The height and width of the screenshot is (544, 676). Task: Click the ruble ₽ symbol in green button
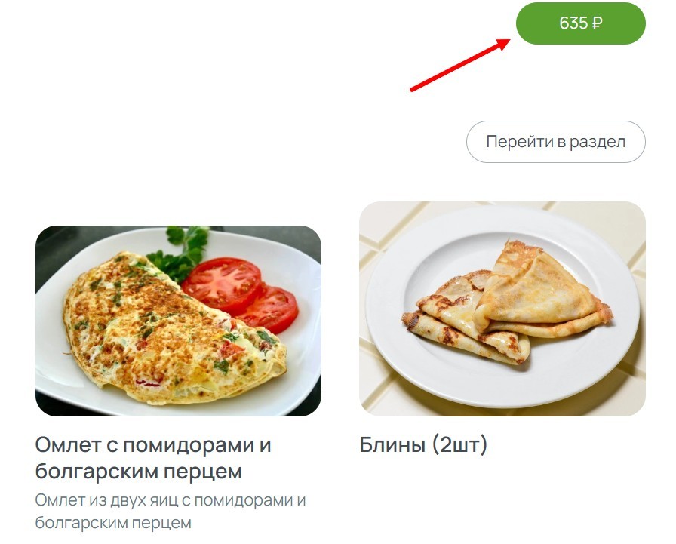(597, 23)
